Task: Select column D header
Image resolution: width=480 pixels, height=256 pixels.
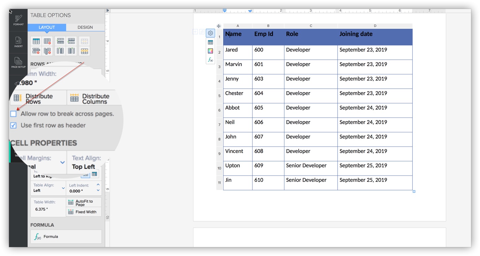Action: (375, 26)
